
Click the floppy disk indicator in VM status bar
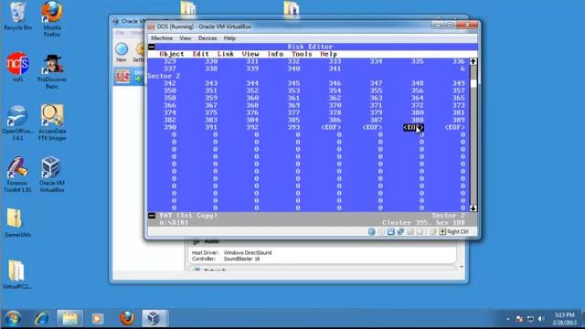pyautogui.click(x=390, y=231)
